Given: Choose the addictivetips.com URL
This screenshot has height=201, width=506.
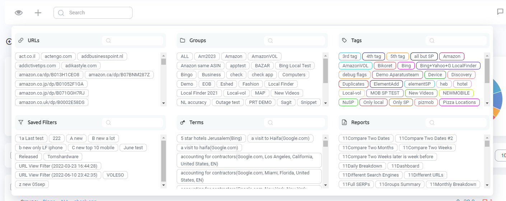Looking at the screenshot, I should (37, 65).
